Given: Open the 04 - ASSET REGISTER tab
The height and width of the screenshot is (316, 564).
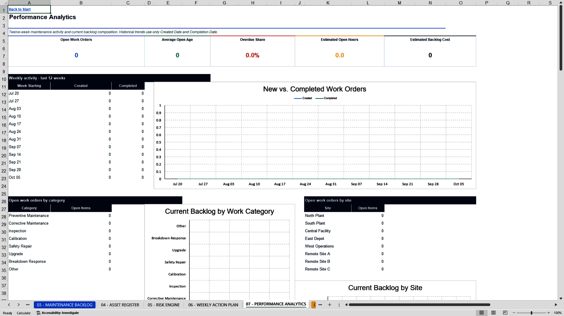Looking at the screenshot, I should point(120,305).
